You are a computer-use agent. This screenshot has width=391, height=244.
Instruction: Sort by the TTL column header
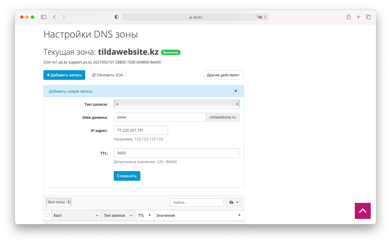coord(145,215)
